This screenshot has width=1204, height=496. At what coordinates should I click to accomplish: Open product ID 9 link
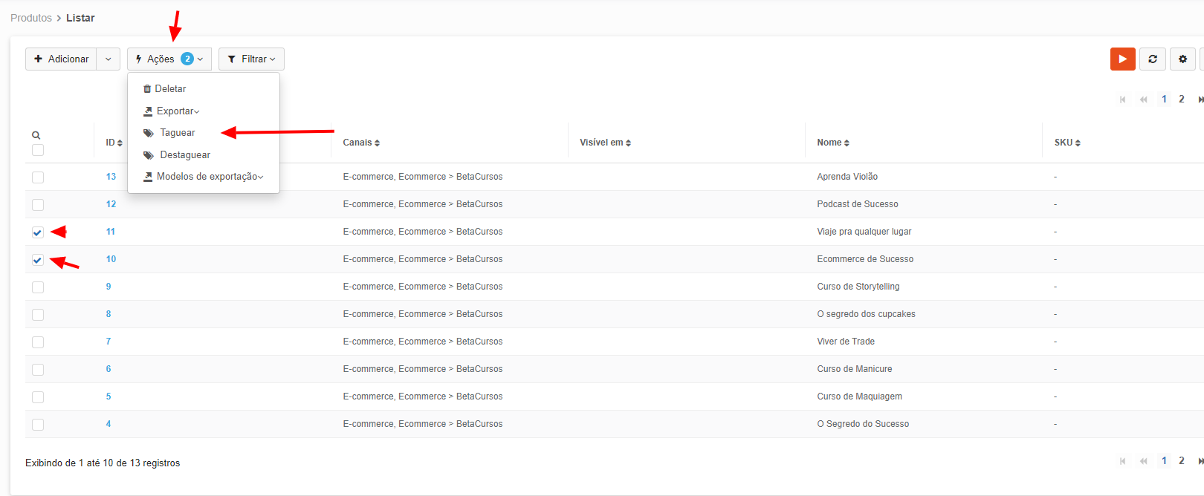(x=109, y=287)
